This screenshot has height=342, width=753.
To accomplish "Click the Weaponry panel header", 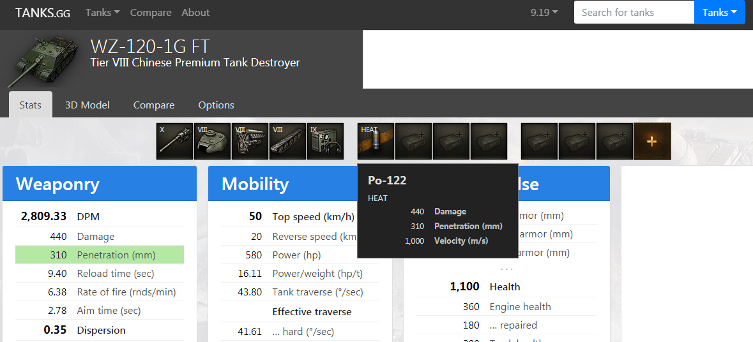I will [x=100, y=184].
